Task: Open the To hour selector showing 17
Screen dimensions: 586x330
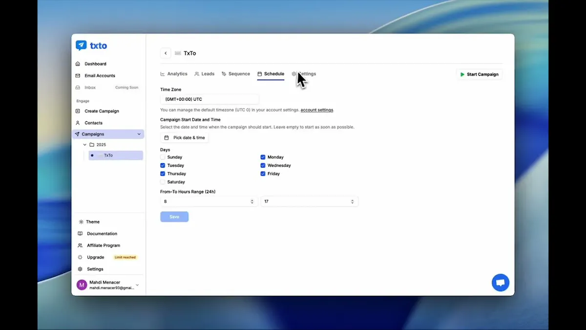Action: 309,201
